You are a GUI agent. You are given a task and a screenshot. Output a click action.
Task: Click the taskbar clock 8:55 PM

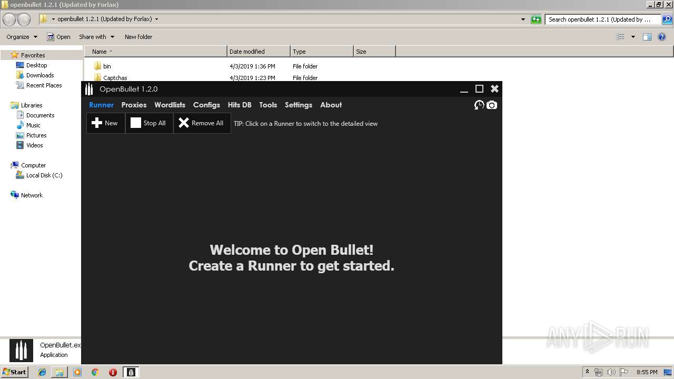point(647,372)
